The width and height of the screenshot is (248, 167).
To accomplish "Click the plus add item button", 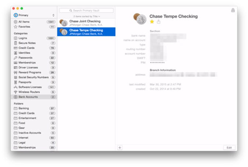I will tap(120, 148).
